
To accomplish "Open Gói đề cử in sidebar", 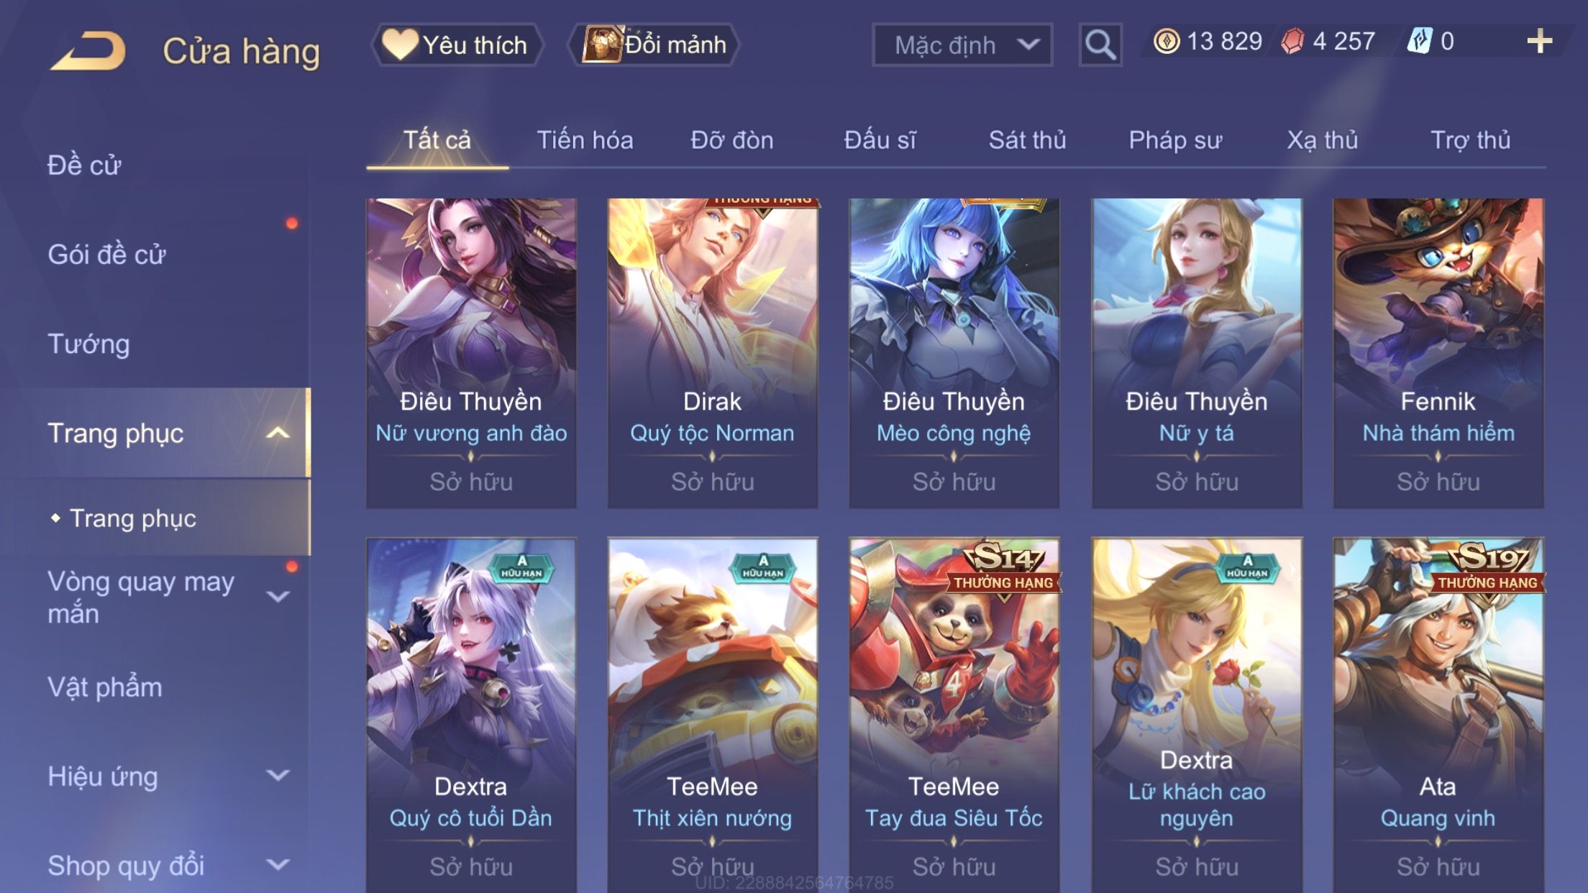I will point(106,255).
